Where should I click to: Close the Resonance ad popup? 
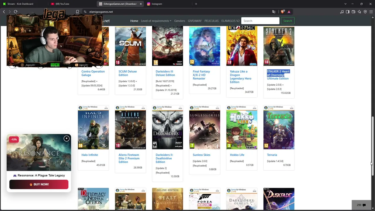67,138
